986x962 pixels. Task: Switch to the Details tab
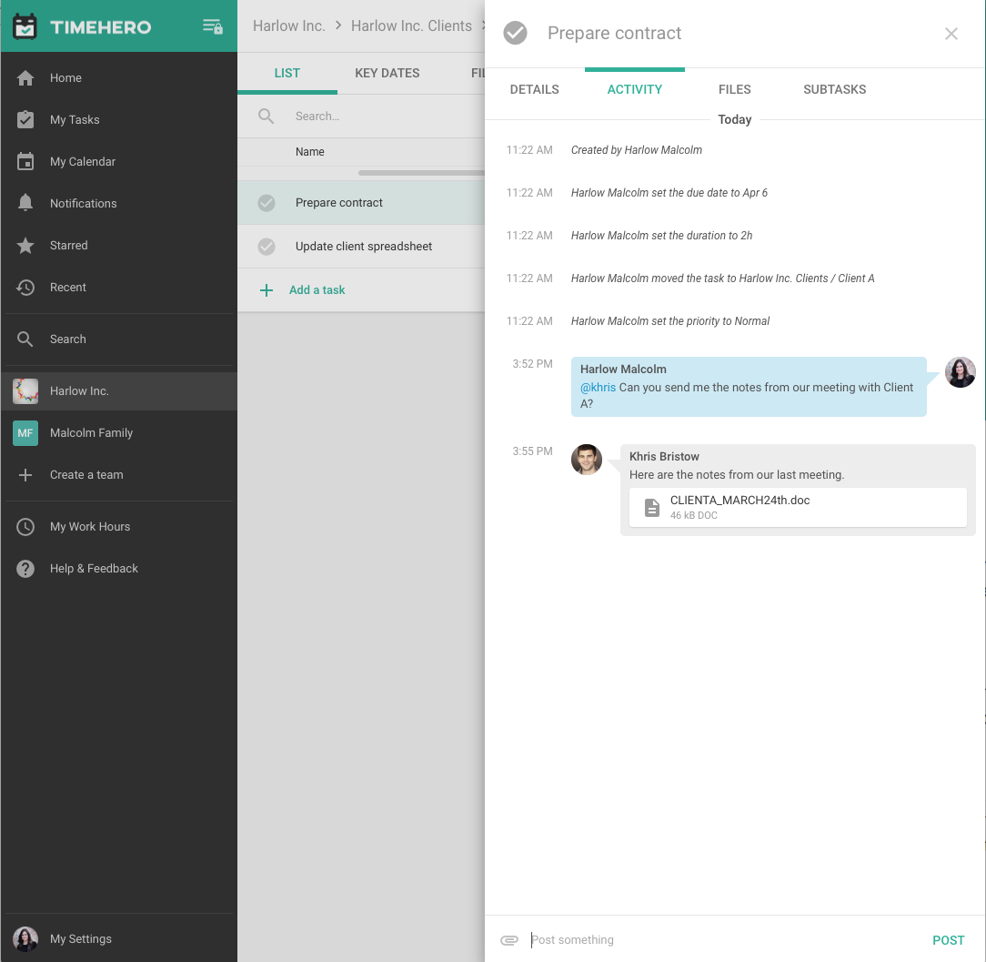pyautogui.click(x=535, y=89)
